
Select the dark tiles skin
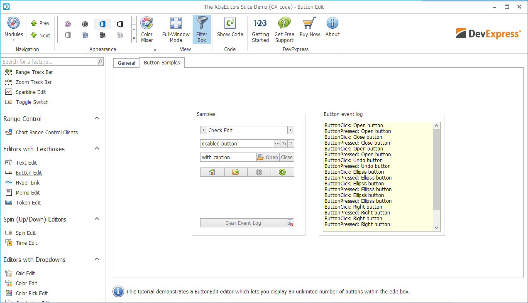(103, 35)
